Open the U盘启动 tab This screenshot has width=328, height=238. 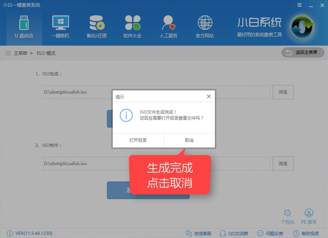point(24,27)
